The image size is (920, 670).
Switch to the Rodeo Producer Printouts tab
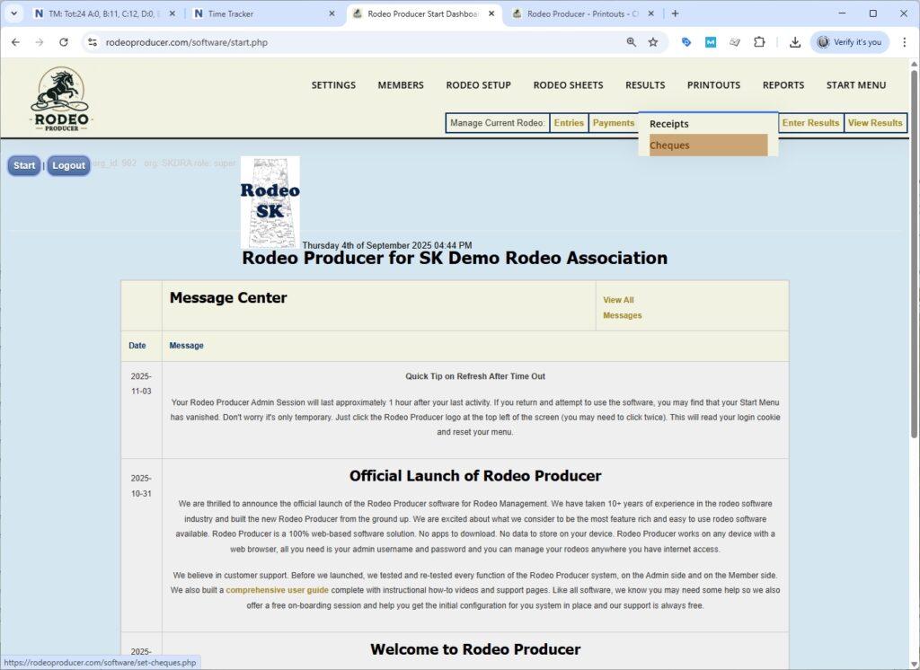click(582, 13)
